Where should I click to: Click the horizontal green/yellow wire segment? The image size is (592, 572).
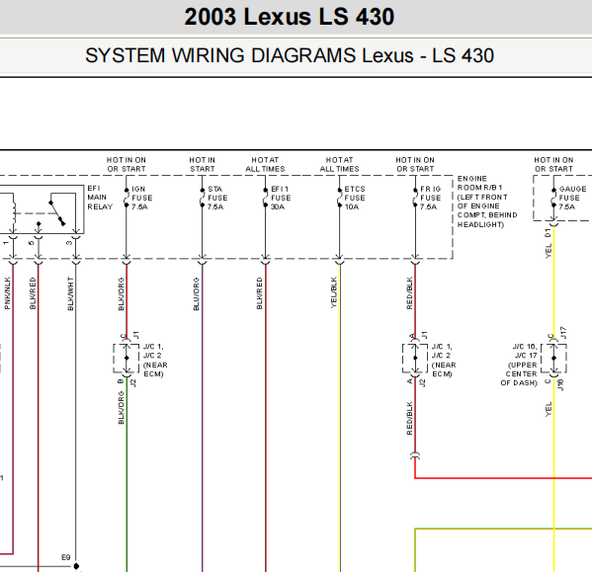click(503, 529)
